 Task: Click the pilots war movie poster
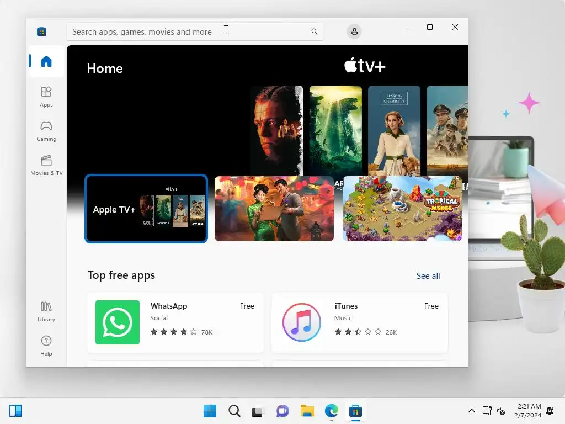coord(447,130)
